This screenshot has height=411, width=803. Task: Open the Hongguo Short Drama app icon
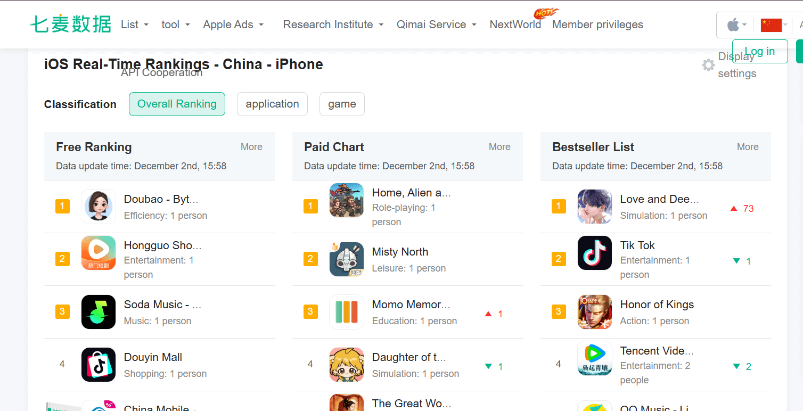99,253
